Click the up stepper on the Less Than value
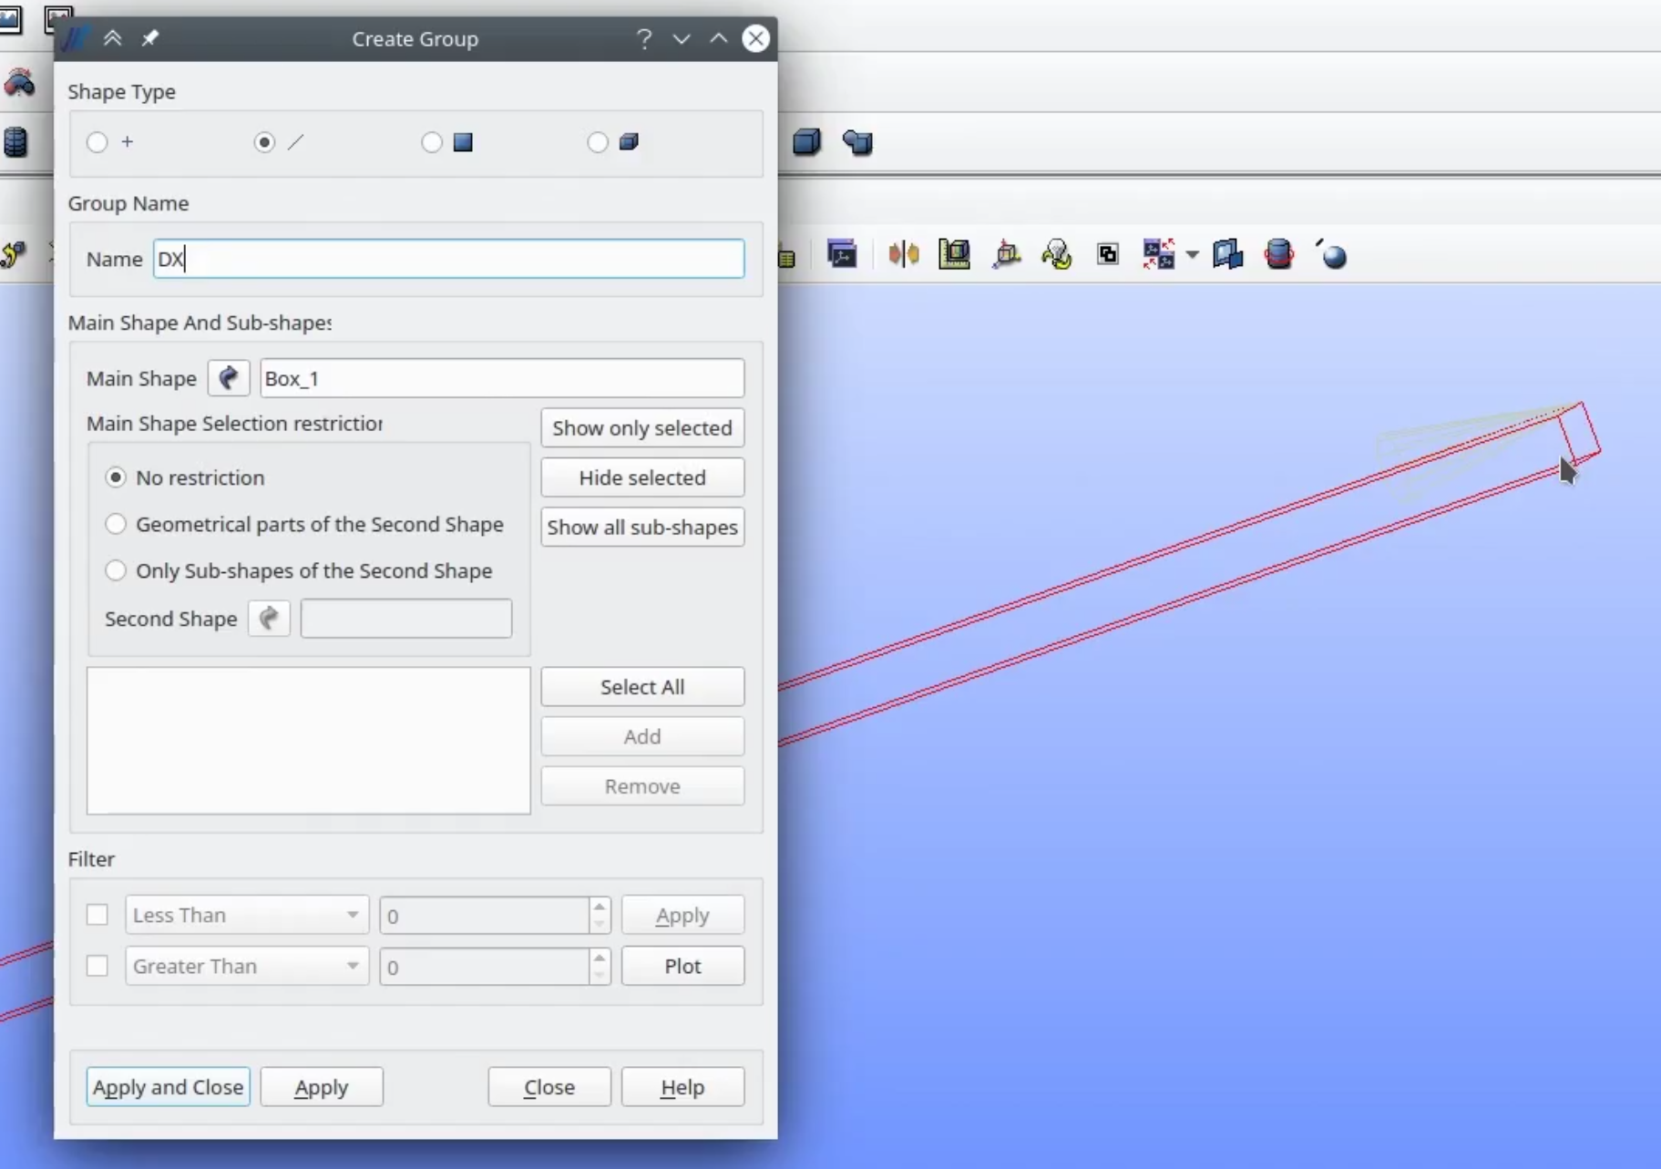Viewport: 1661px width, 1169px height. point(599,908)
